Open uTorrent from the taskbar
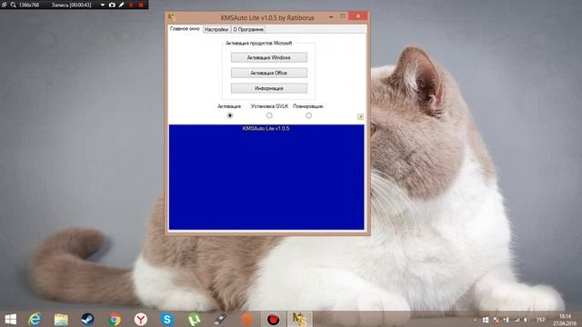The height and width of the screenshot is (327, 582). pos(194,319)
